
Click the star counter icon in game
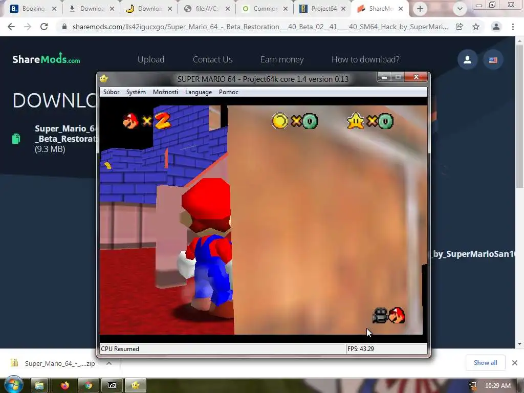355,121
